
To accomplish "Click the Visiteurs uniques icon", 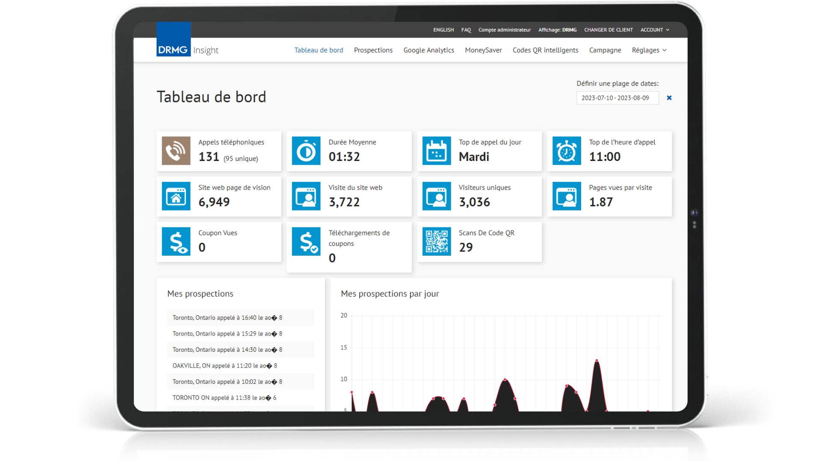I will tap(437, 196).
